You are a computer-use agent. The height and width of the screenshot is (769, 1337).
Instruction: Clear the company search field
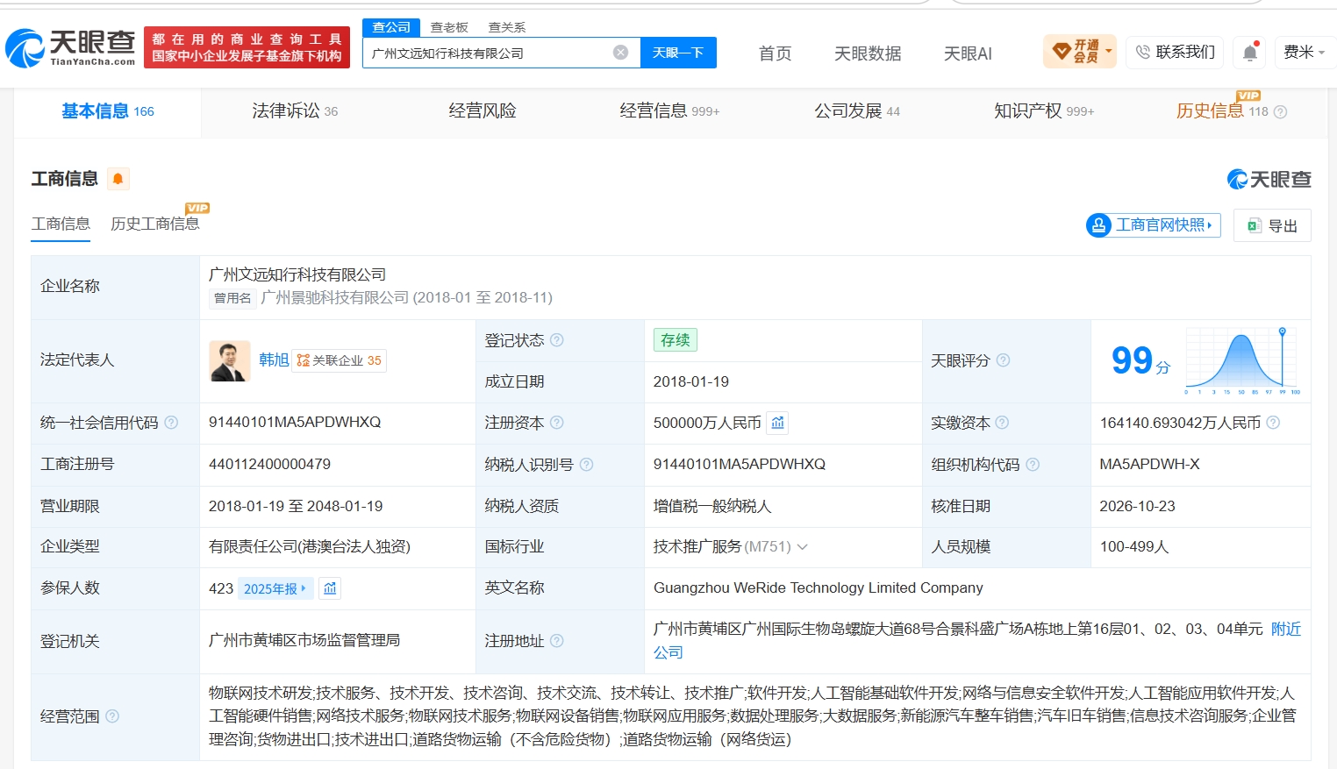tap(620, 53)
